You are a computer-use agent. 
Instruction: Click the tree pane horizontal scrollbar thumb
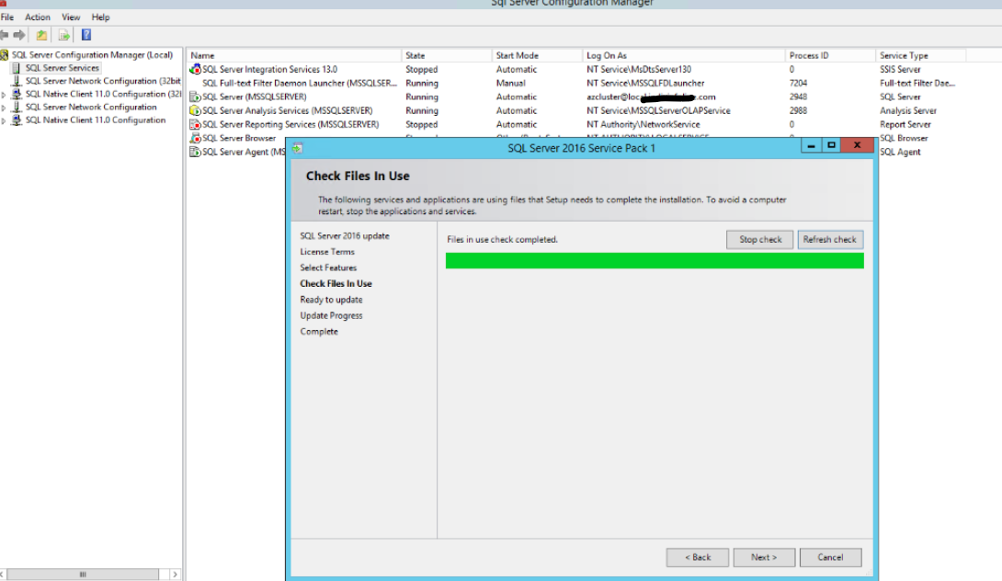pyautogui.click(x=83, y=575)
